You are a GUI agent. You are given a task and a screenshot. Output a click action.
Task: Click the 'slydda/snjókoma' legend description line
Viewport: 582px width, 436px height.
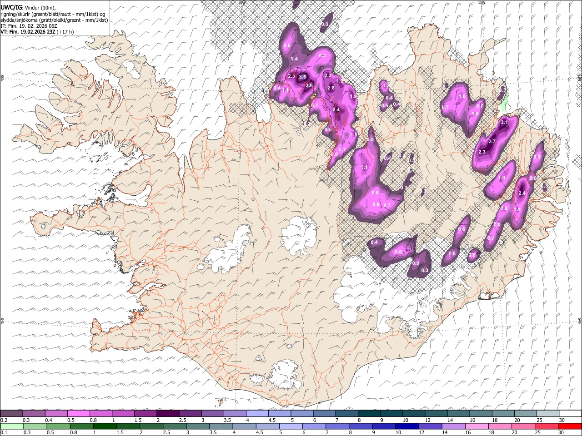click(x=54, y=20)
